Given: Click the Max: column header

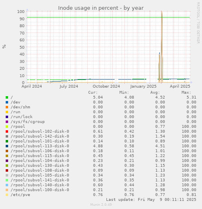Looking at the screenshot, I should pyautogui.click(x=186, y=93).
